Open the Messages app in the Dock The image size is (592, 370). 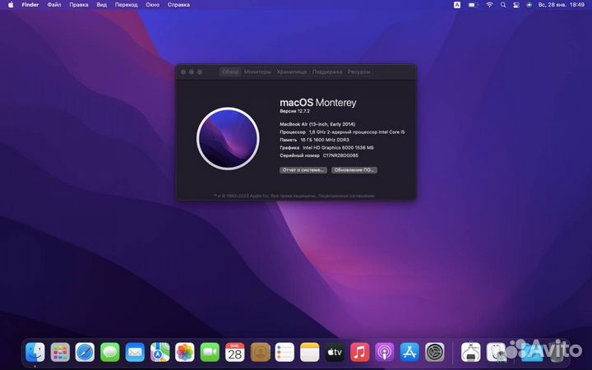pos(110,352)
